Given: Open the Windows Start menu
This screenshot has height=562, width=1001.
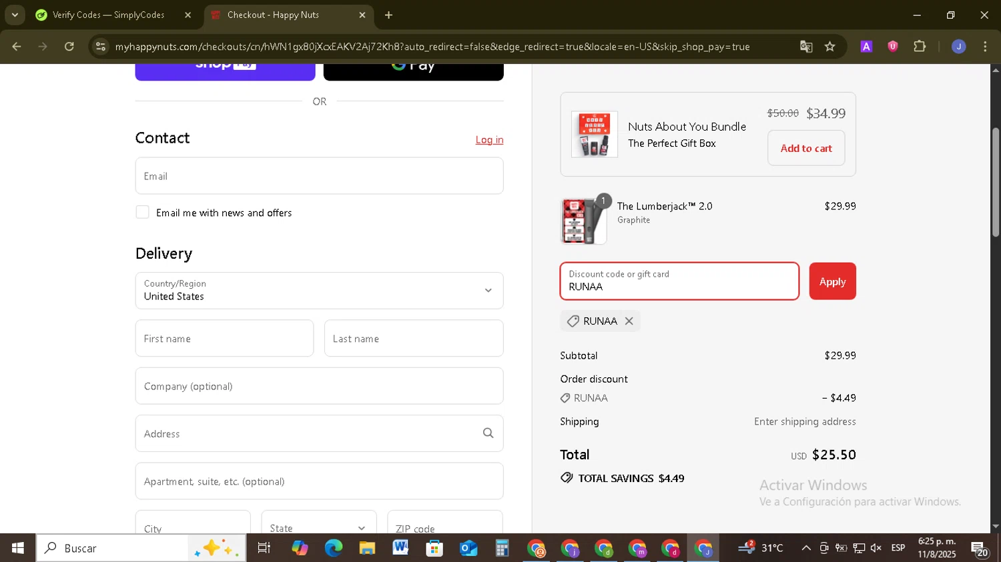Looking at the screenshot, I should click(x=17, y=548).
